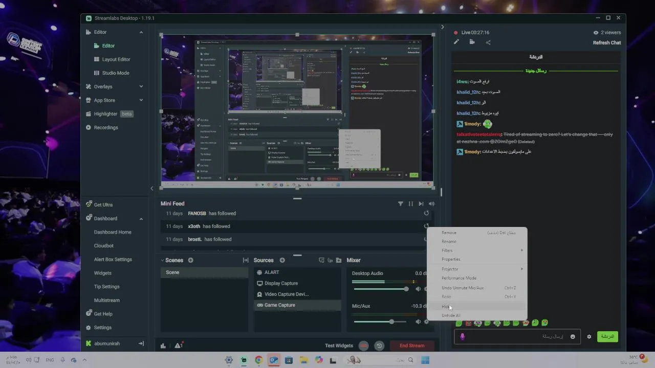Click the arrow left of the Mini Feed panel
The width and height of the screenshot is (655, 368).
pyautogui.click(x=151, y=189)
